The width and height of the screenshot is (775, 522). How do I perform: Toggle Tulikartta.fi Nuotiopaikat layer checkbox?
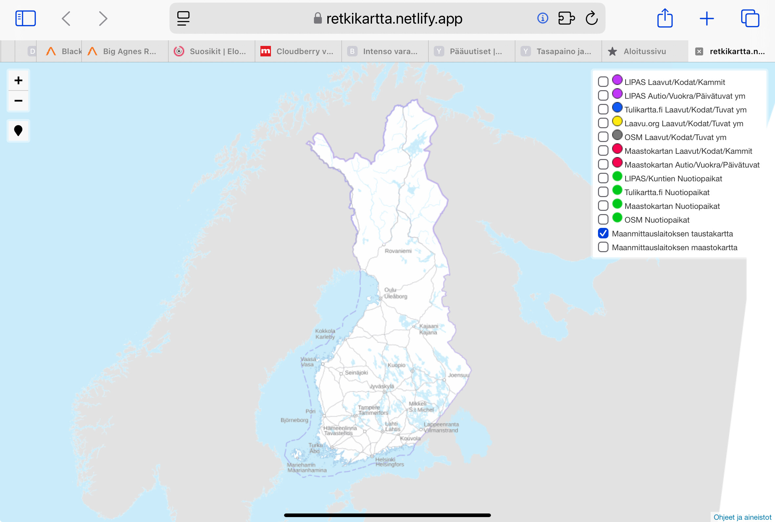[x=603, y=192]
